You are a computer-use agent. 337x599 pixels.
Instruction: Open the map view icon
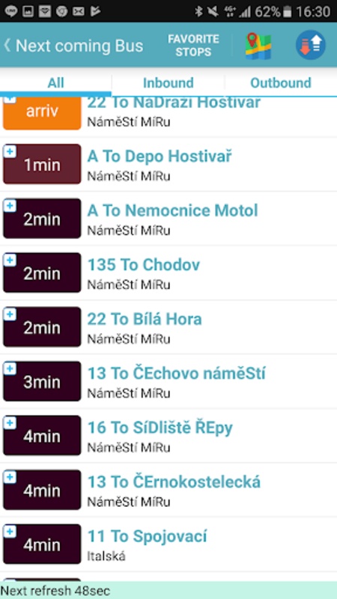[x=258, y=46]
